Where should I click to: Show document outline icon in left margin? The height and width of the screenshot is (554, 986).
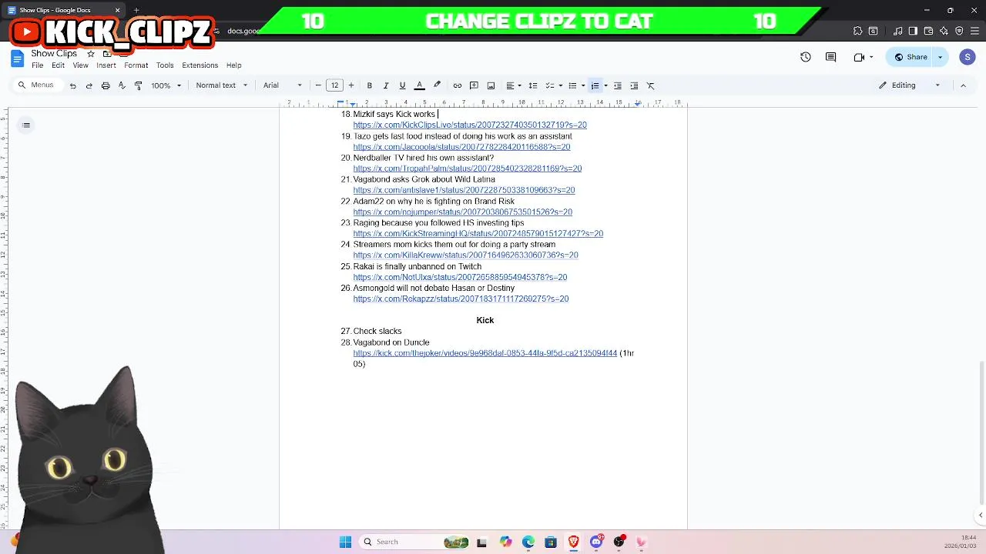click(x=26, y=125)
